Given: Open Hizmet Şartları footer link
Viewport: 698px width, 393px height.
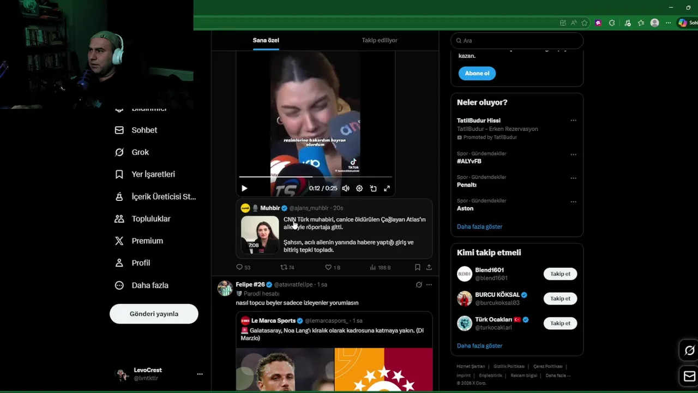Looking at the screenshot, I should pos(471,367).
